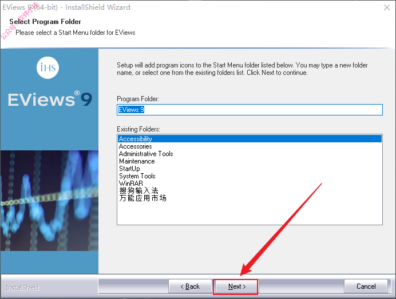The image size is (396, 299).
Task: Click the Next button to continue
Action: click(x=236, y=286)
